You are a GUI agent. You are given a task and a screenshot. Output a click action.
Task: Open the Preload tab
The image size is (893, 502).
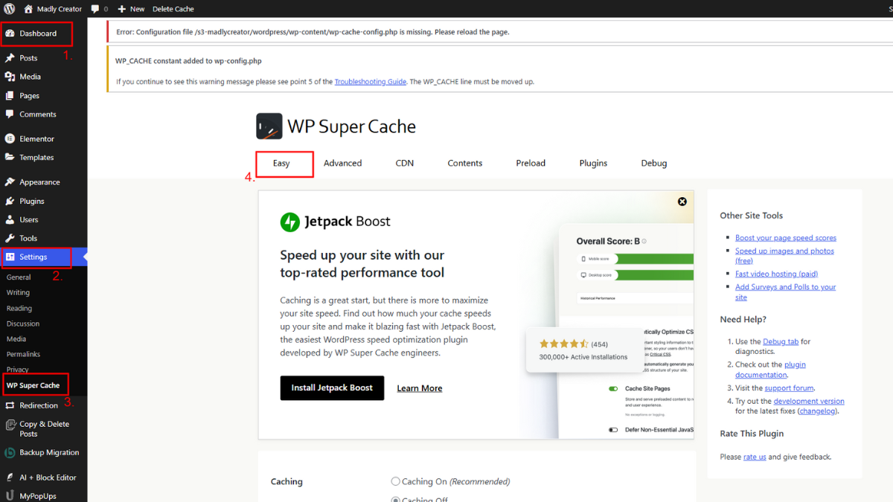point(530,163)
